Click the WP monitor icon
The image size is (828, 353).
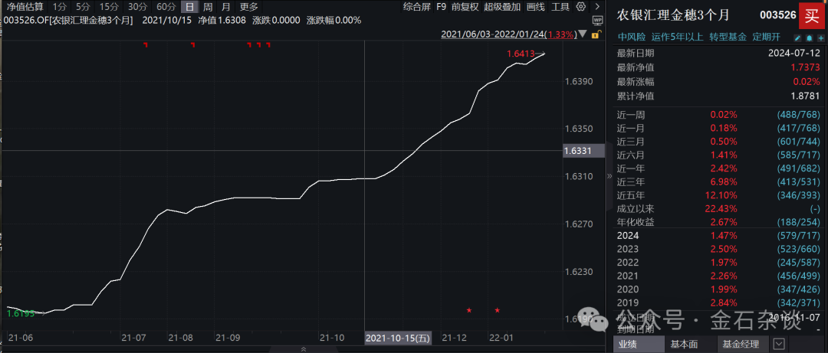[598, 20]
